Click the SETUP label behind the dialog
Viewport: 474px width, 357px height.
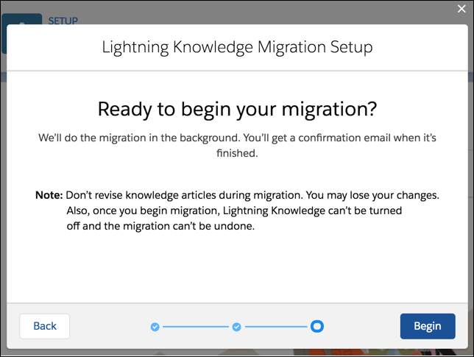coord(63,21)
